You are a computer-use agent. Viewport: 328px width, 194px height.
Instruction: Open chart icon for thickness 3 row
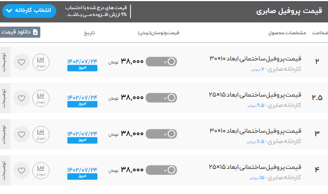click(41, 134)
